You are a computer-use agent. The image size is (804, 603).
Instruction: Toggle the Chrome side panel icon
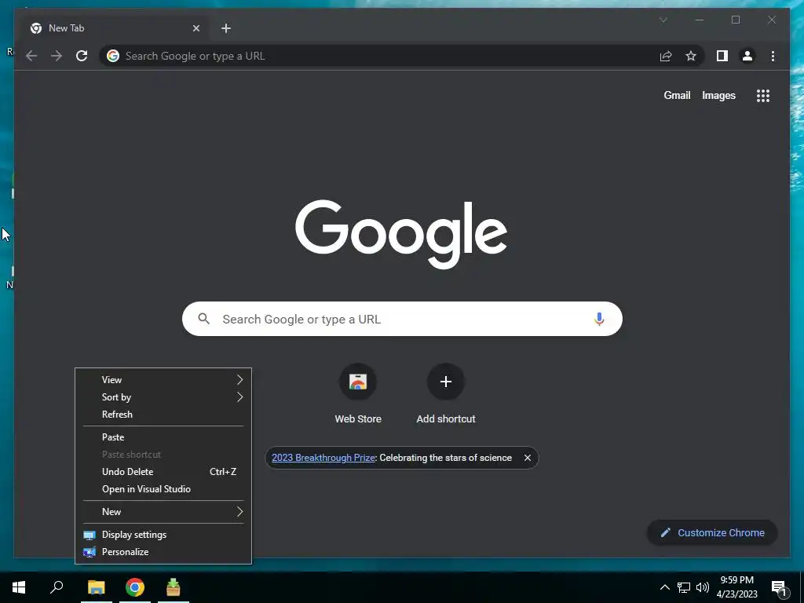[x=722, y=56]
